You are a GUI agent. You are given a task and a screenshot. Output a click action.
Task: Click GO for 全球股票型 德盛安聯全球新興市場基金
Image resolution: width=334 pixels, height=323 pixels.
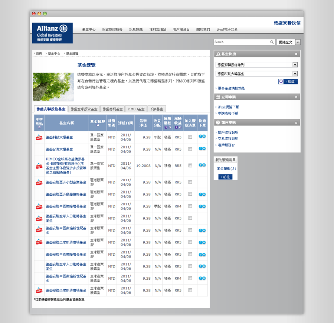pos(202,242)
